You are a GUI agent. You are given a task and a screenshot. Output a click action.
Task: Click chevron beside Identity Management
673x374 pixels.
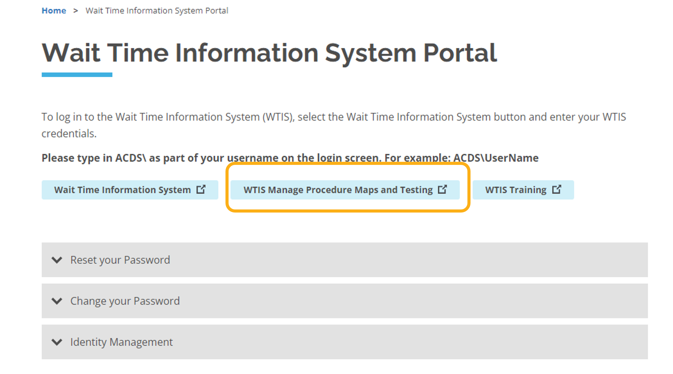point(57,342)
